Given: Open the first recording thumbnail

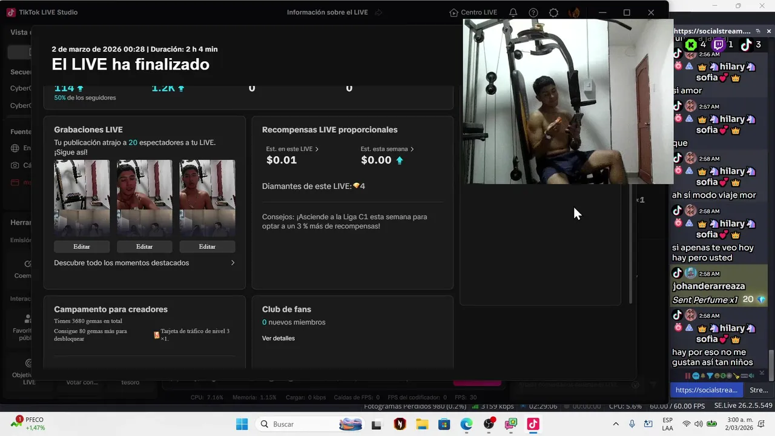Looking at the screenshot, I should (x=82, y=197).
